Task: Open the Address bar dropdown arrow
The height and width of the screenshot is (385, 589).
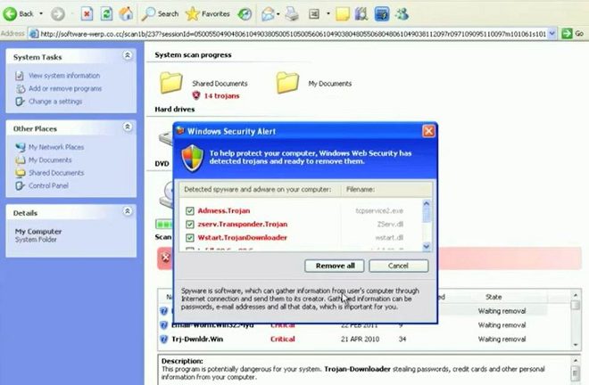Action: (x=552, y=34)
